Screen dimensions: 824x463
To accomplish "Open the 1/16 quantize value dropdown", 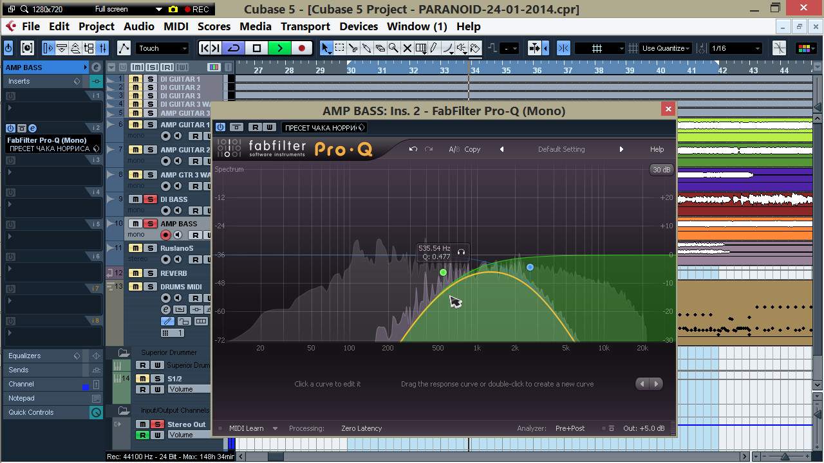I will pos(735,48).
